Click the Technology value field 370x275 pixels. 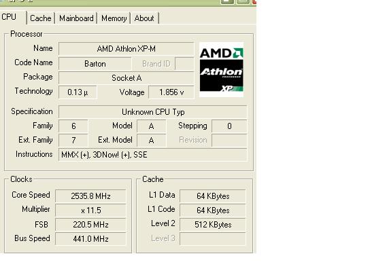point(78,92)
